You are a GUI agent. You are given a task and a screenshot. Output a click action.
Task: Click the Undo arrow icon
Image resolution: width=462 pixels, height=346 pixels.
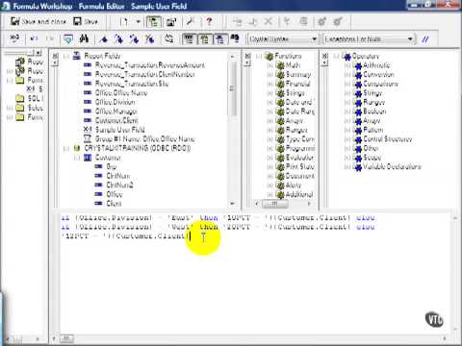34,38
